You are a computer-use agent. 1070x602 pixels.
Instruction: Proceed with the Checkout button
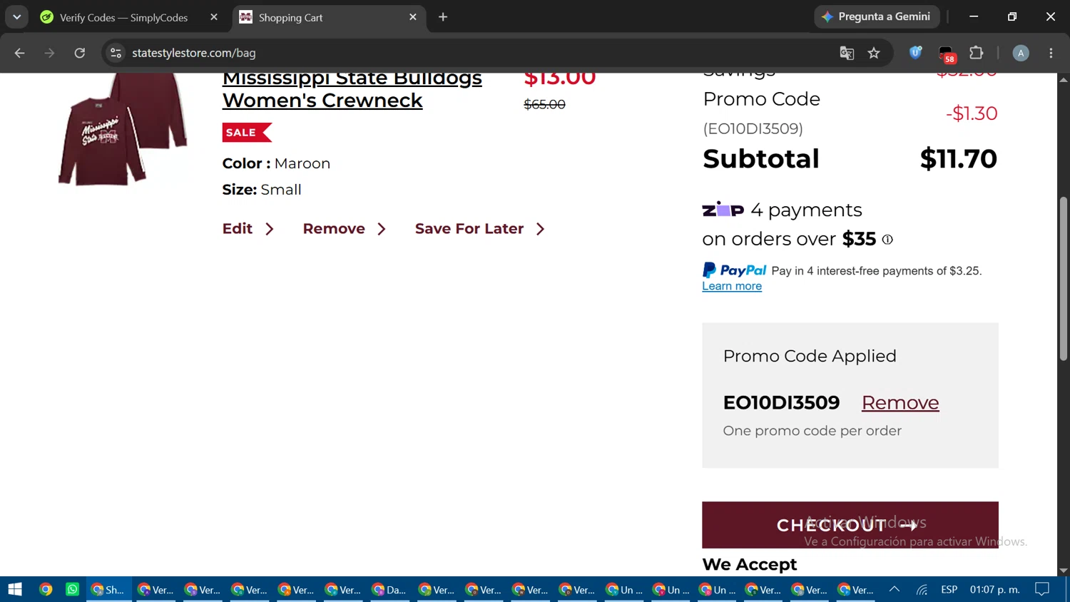point(850,525)
